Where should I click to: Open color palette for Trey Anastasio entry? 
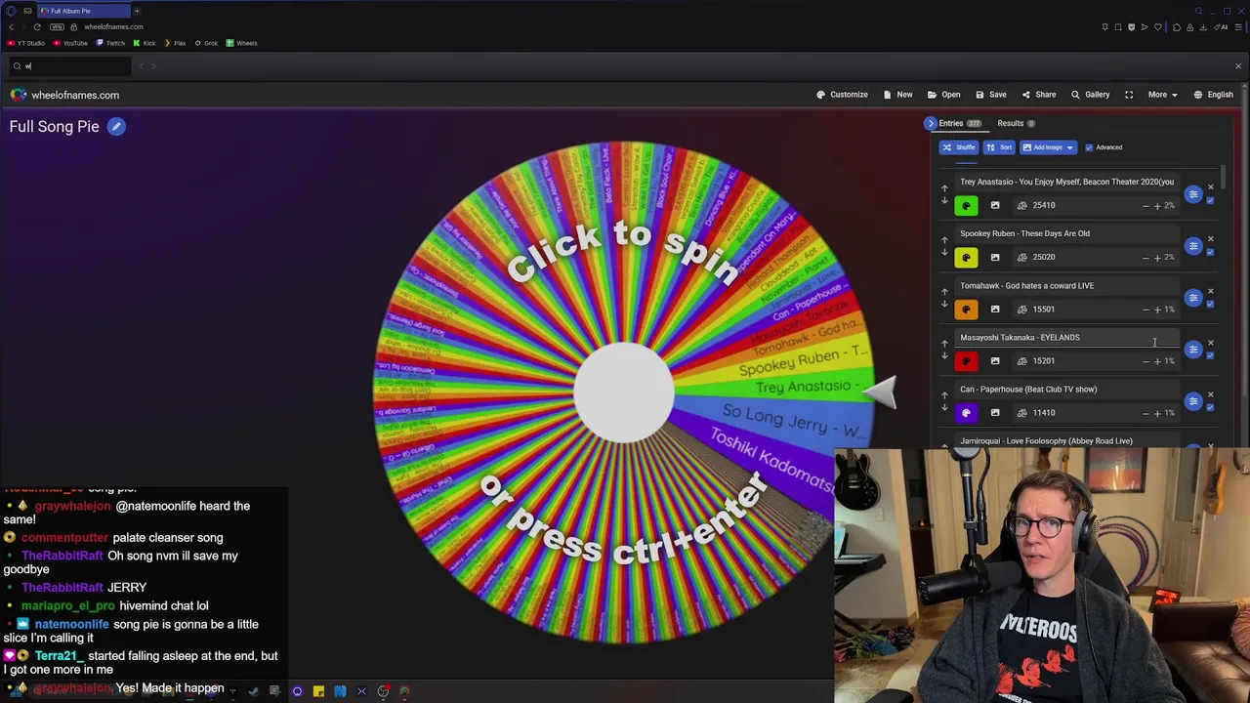click(x=966, y=206)
